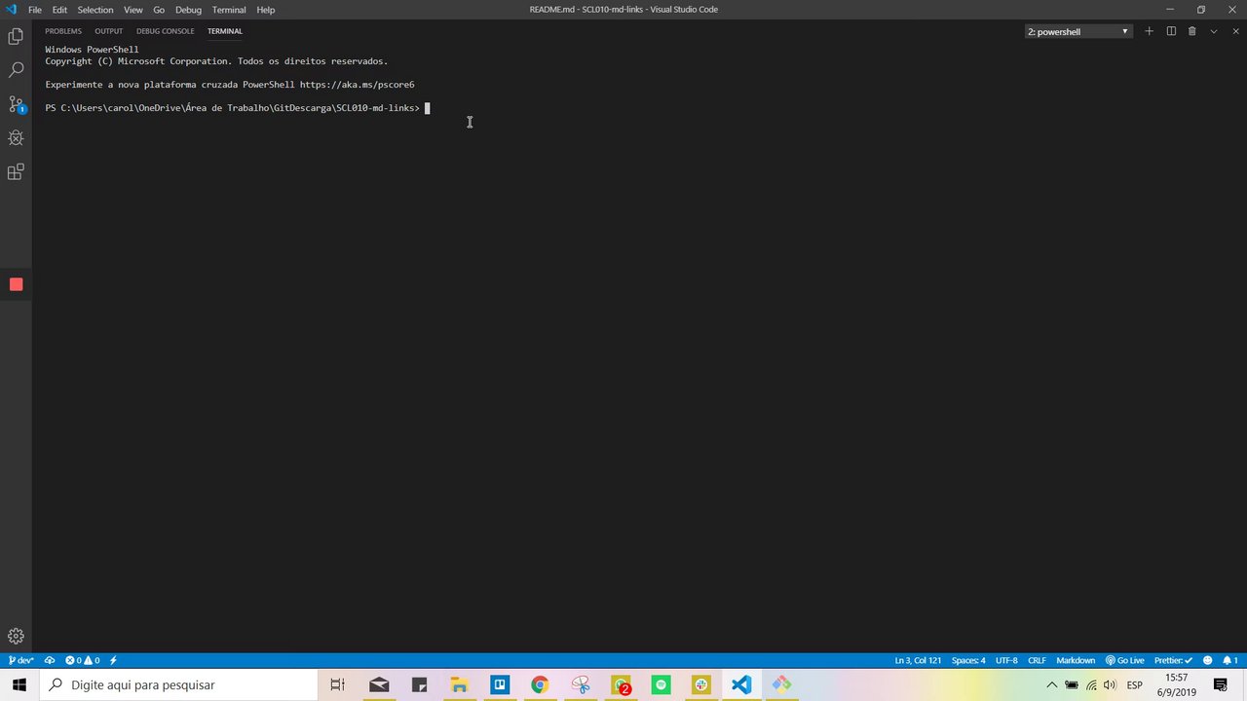Close the terminal panel

(x=1234, y=31)
